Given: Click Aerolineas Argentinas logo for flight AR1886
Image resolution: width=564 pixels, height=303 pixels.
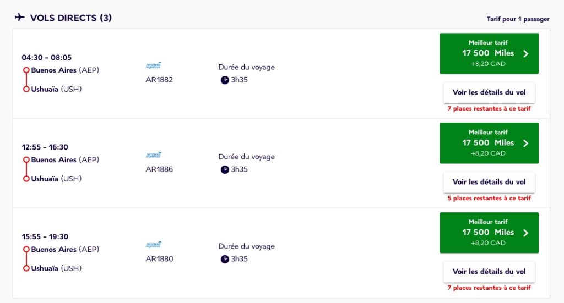Looking at the screenshot, I should (154, 156).
